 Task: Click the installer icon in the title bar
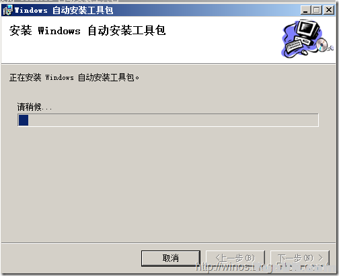coord(7,10)
